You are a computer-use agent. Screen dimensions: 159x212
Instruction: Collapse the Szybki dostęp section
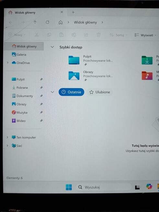tap(52, 47)
